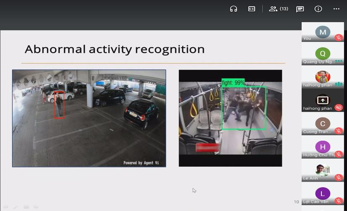Click haihong phan's photo avatar tile

pyautogui.click(x=322, y=77)
